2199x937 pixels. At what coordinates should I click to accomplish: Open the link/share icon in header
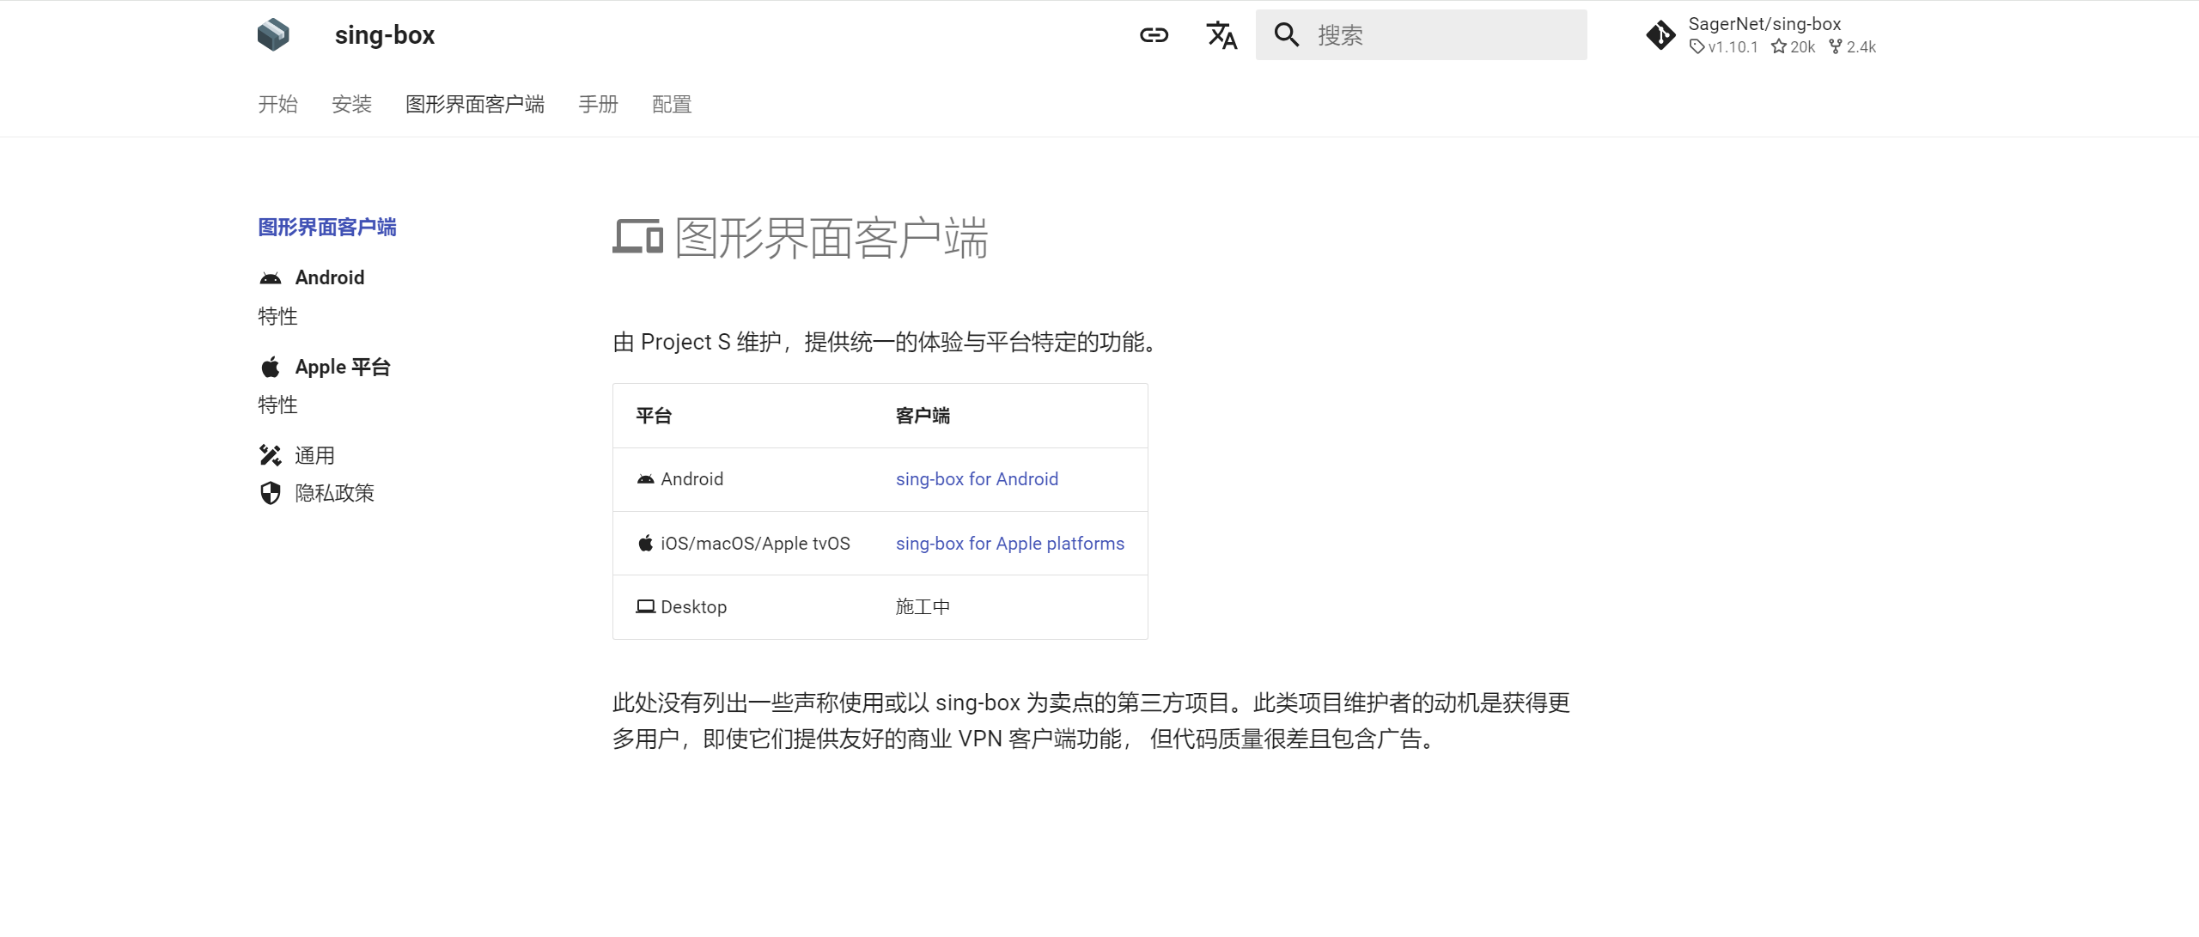coord(1154,35)
